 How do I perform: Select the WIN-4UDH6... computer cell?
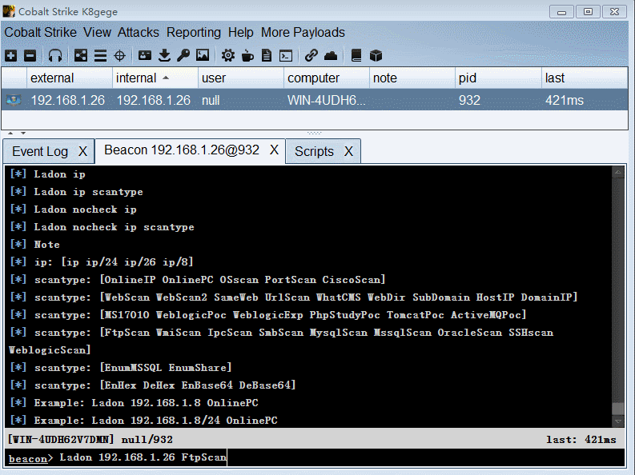coord(327,100)
